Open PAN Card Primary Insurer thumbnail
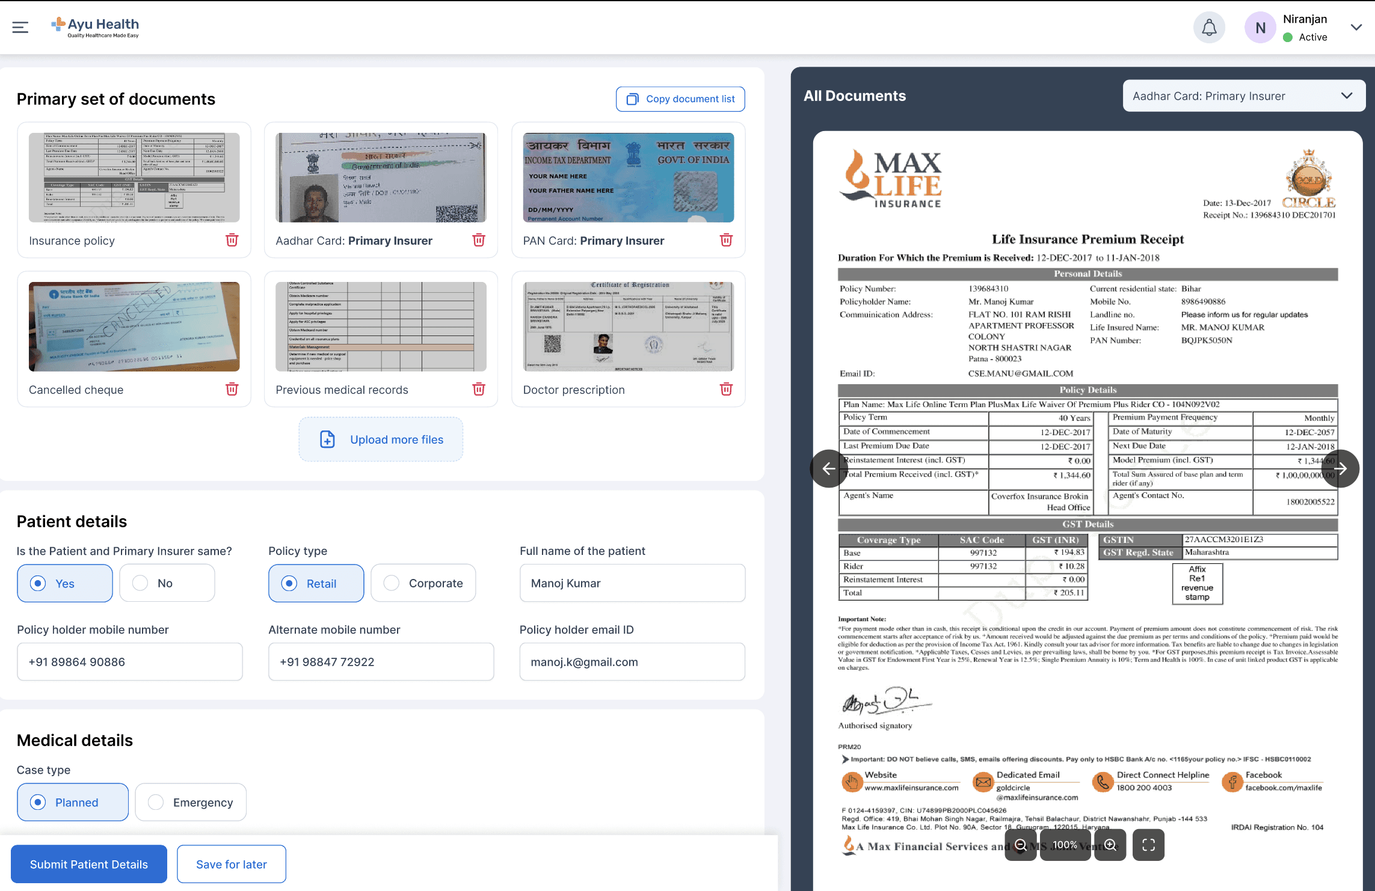 pyautogui.click(x=628, y=178)
